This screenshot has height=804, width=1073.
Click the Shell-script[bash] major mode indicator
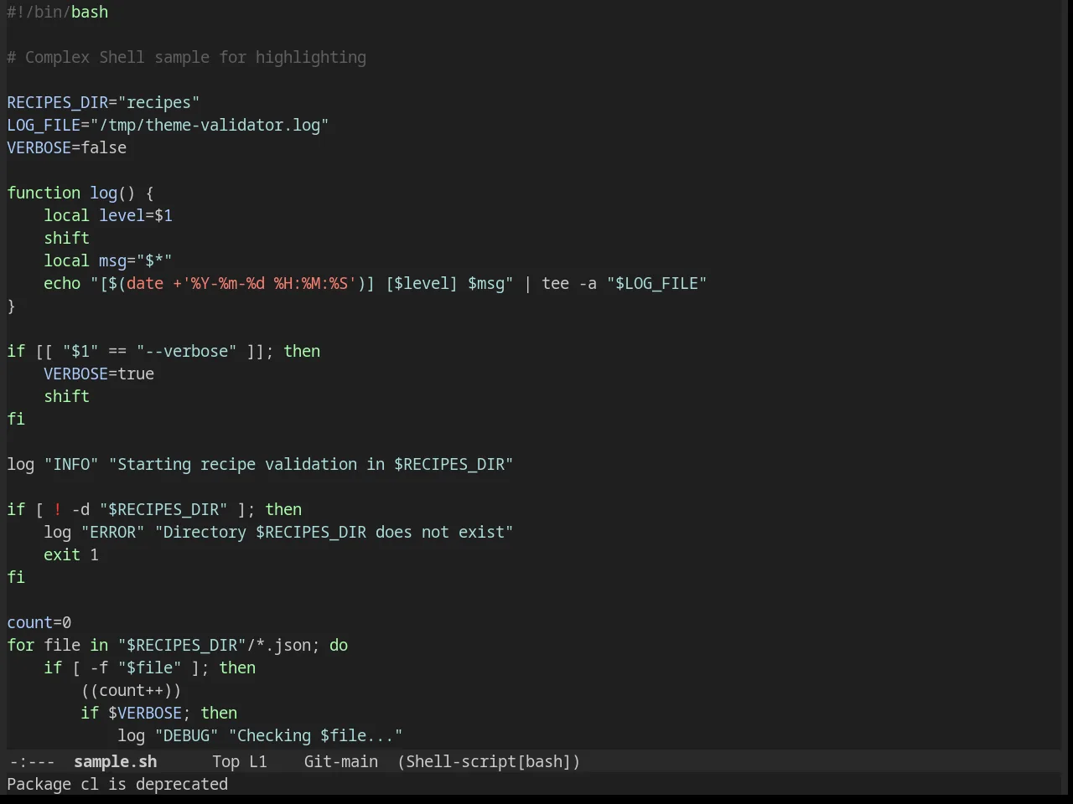(x=489, y=761)
